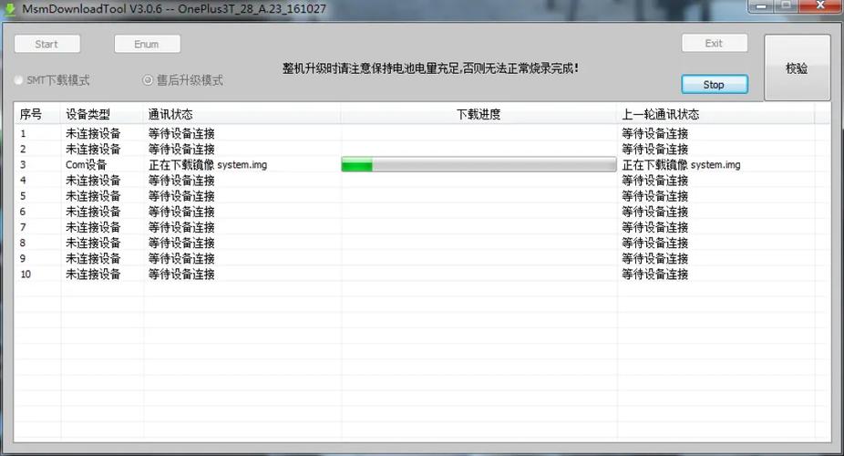844x456 pixels.
Task: Click 等待设备连接 通讯状态 cell in row 5
Action: tap(181, 196)
